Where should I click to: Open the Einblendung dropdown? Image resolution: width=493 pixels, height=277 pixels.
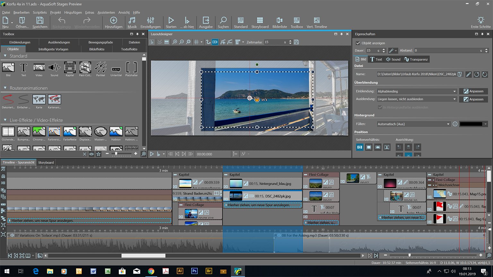(417, 91)
